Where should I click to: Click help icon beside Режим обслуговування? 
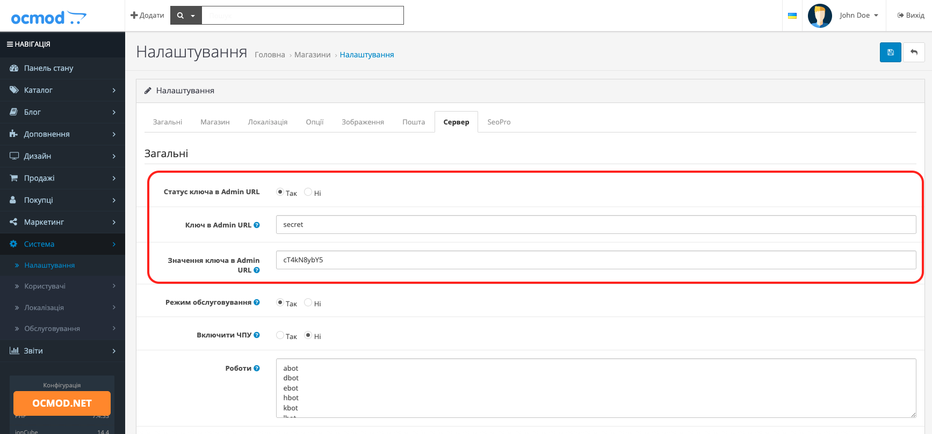(257, 303)
